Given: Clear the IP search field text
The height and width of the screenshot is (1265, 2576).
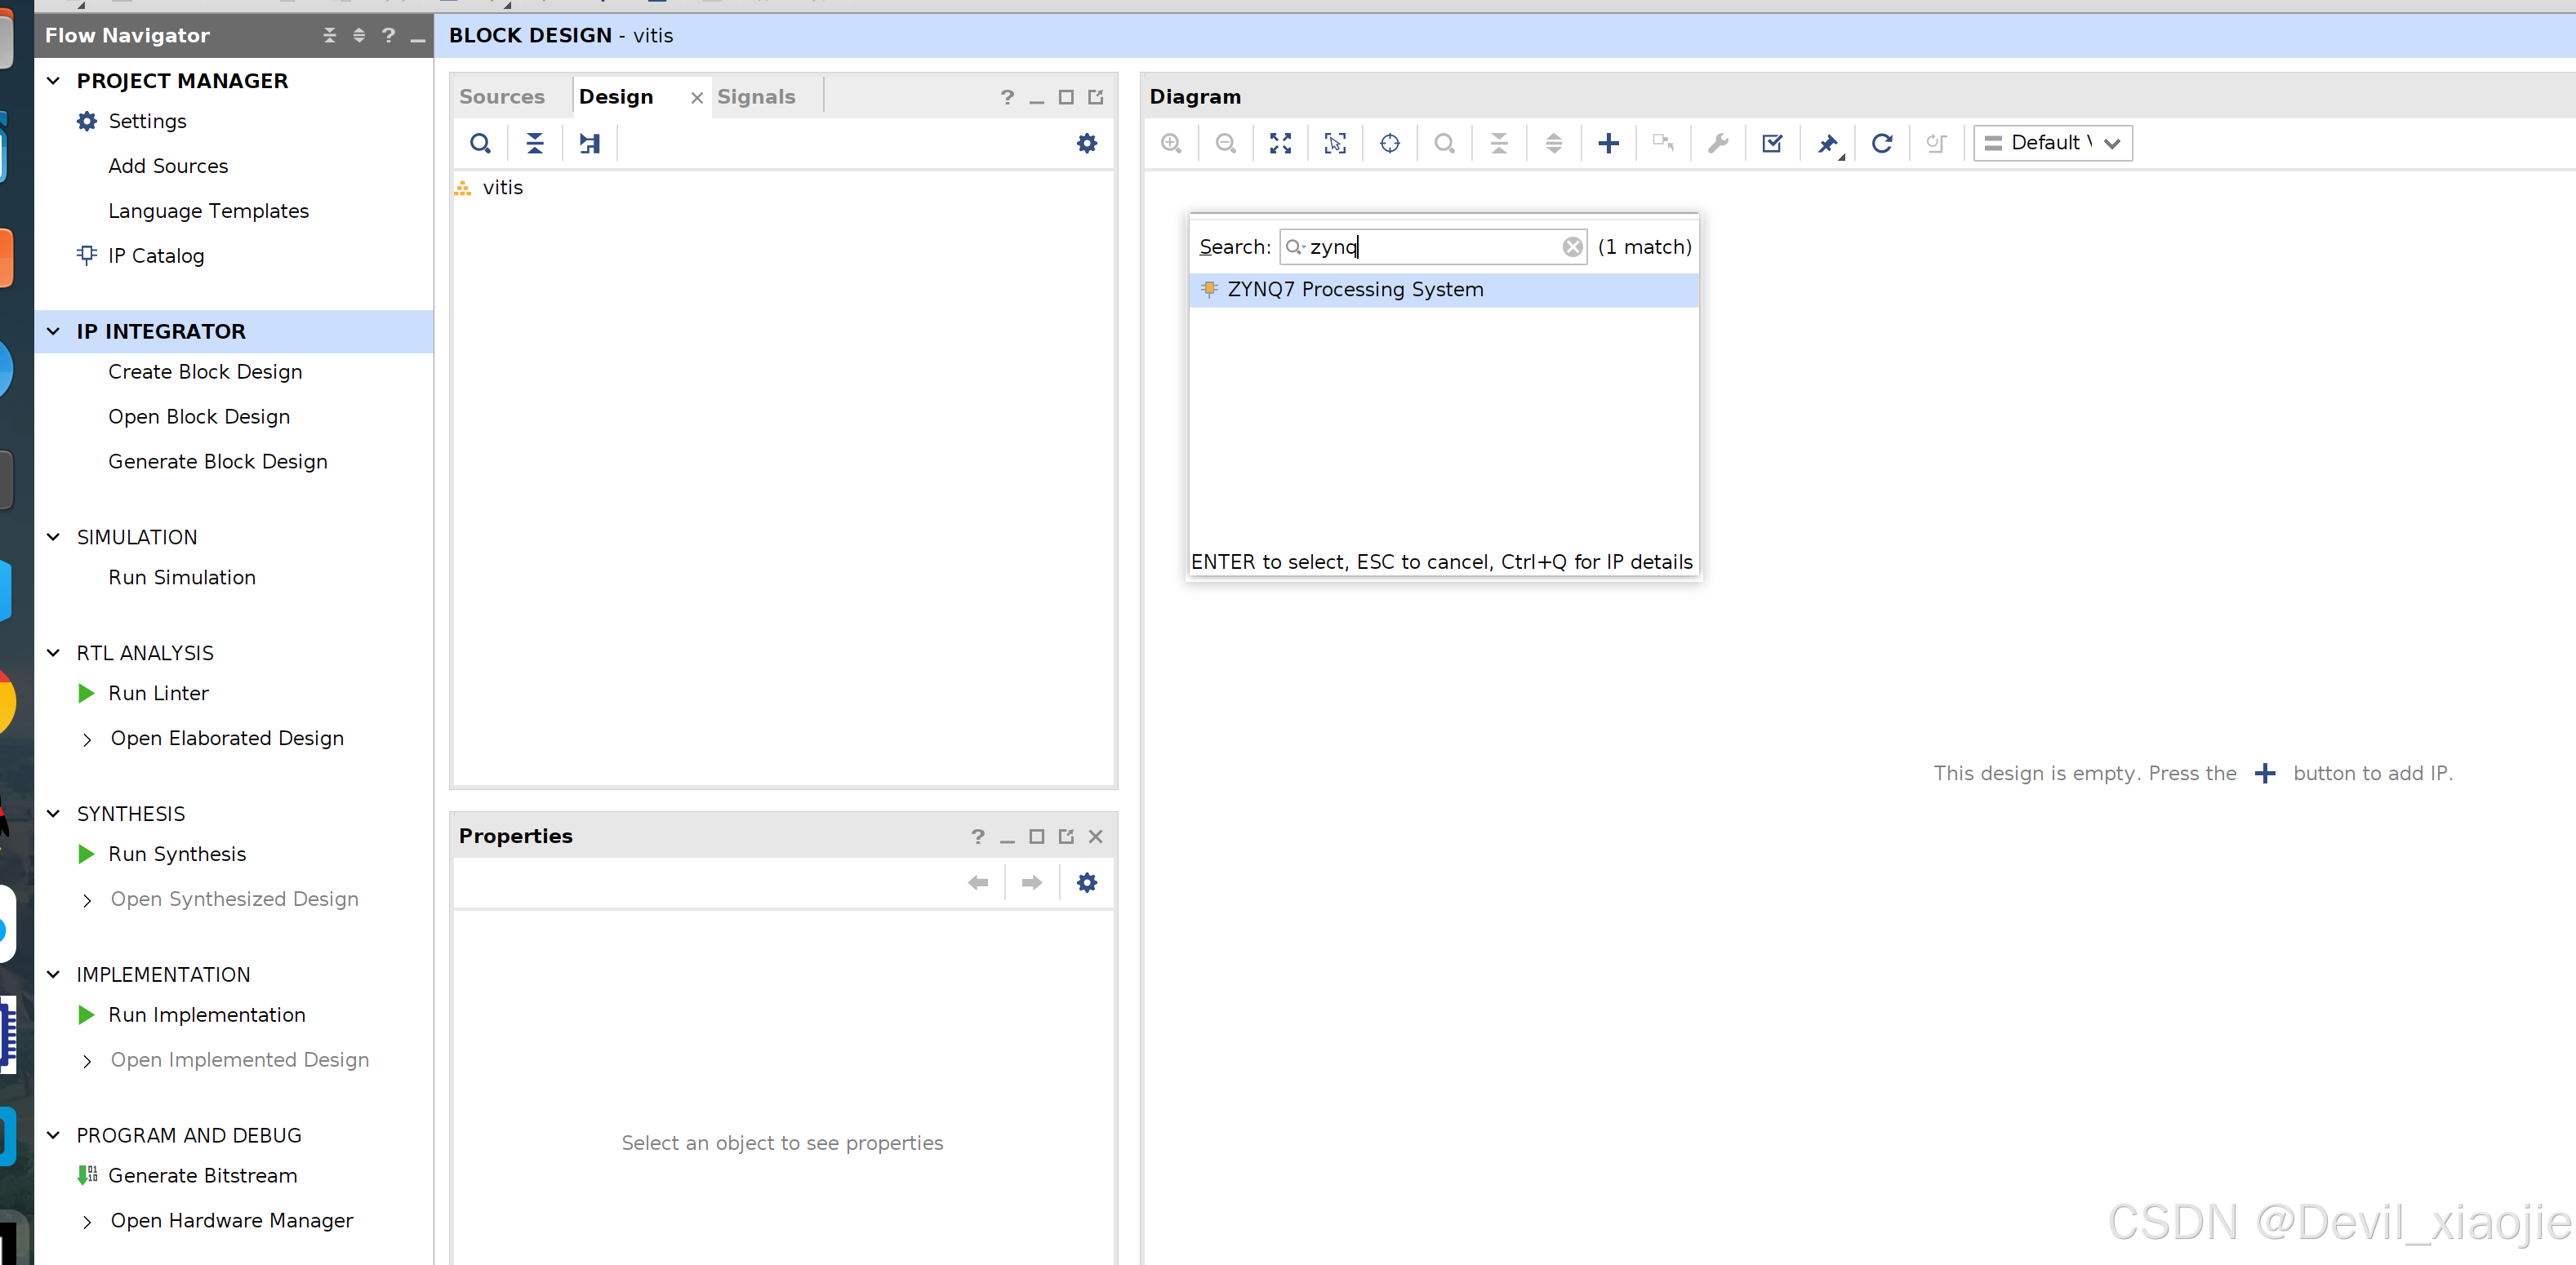Looking at the screenshot, I should click(1572, 246).
